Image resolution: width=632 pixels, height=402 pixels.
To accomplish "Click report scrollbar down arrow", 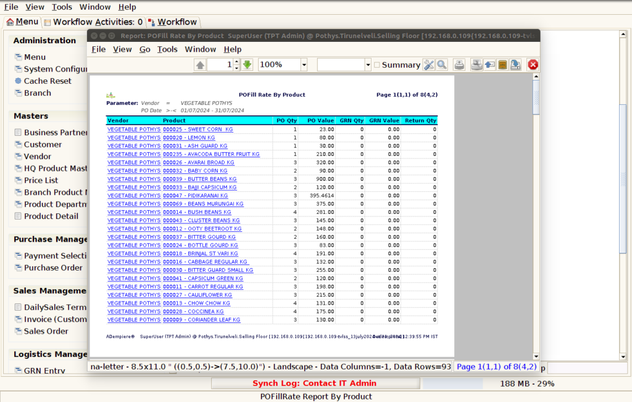I will click(x=536, y=356).
